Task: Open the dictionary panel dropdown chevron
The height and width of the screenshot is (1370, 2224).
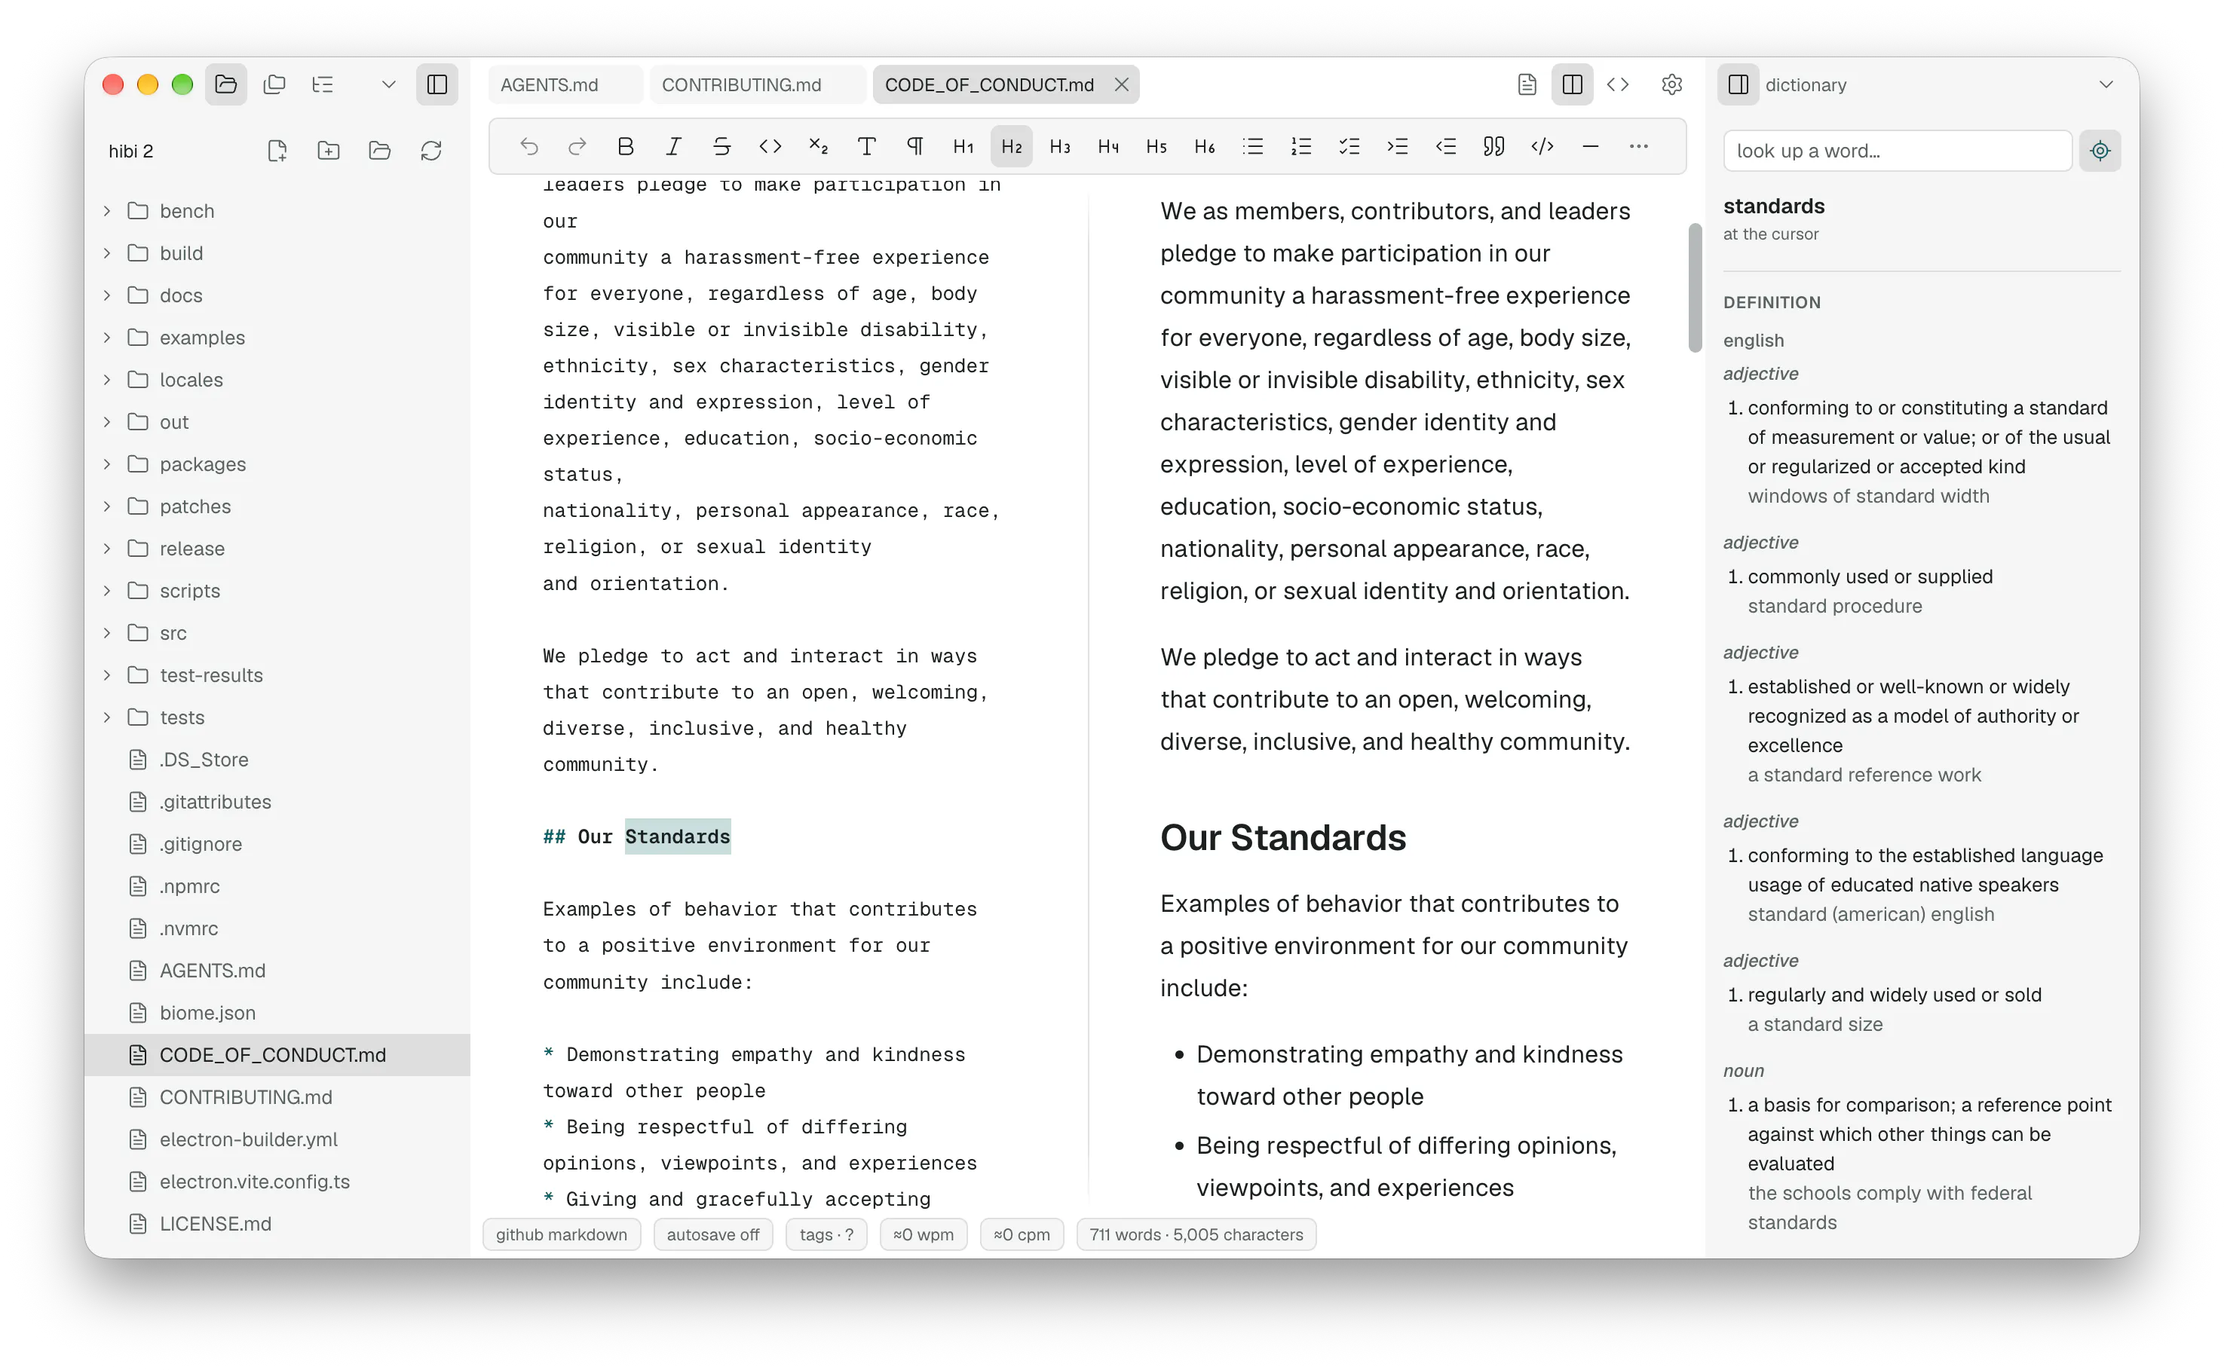Action: pos(2106,84)
